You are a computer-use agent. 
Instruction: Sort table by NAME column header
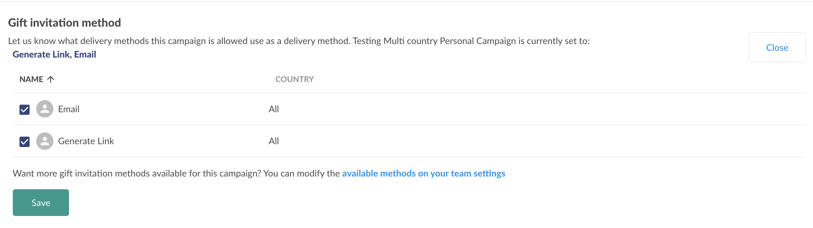coord(31,79)
